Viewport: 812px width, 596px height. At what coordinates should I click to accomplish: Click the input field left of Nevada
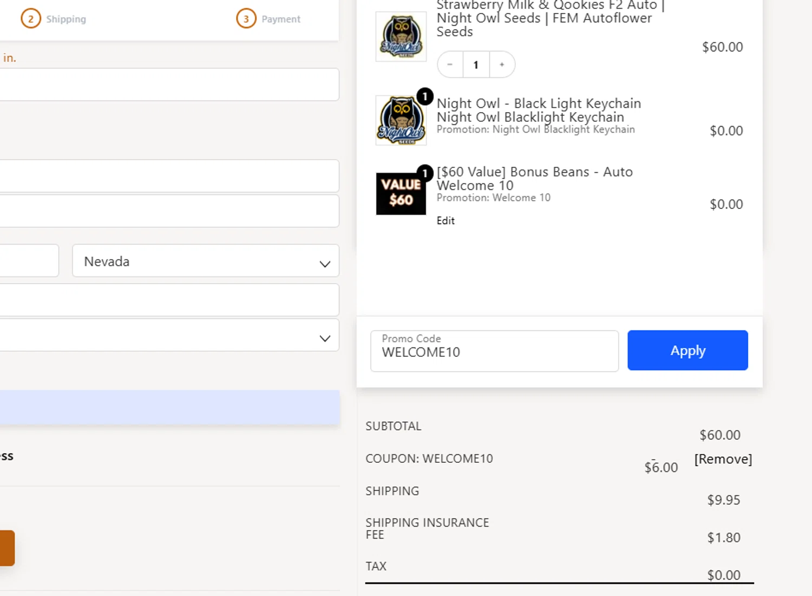click(29, 261)
